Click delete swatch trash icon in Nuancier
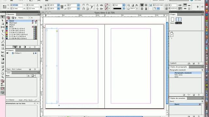Screen dimensions: 209x117 [35, 47]
